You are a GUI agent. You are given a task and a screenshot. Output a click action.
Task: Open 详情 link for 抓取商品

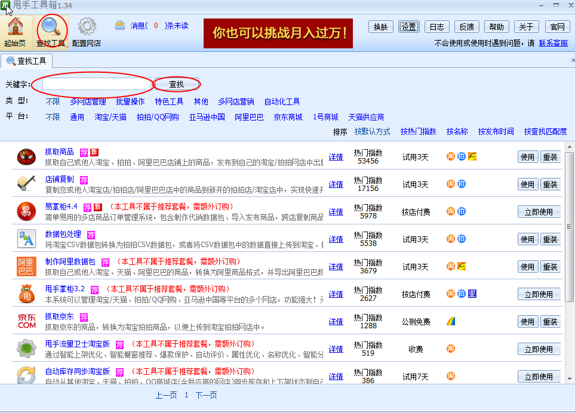[336, 157]
